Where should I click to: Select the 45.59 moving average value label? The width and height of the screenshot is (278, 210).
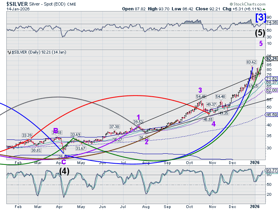[x=271, y=115]
